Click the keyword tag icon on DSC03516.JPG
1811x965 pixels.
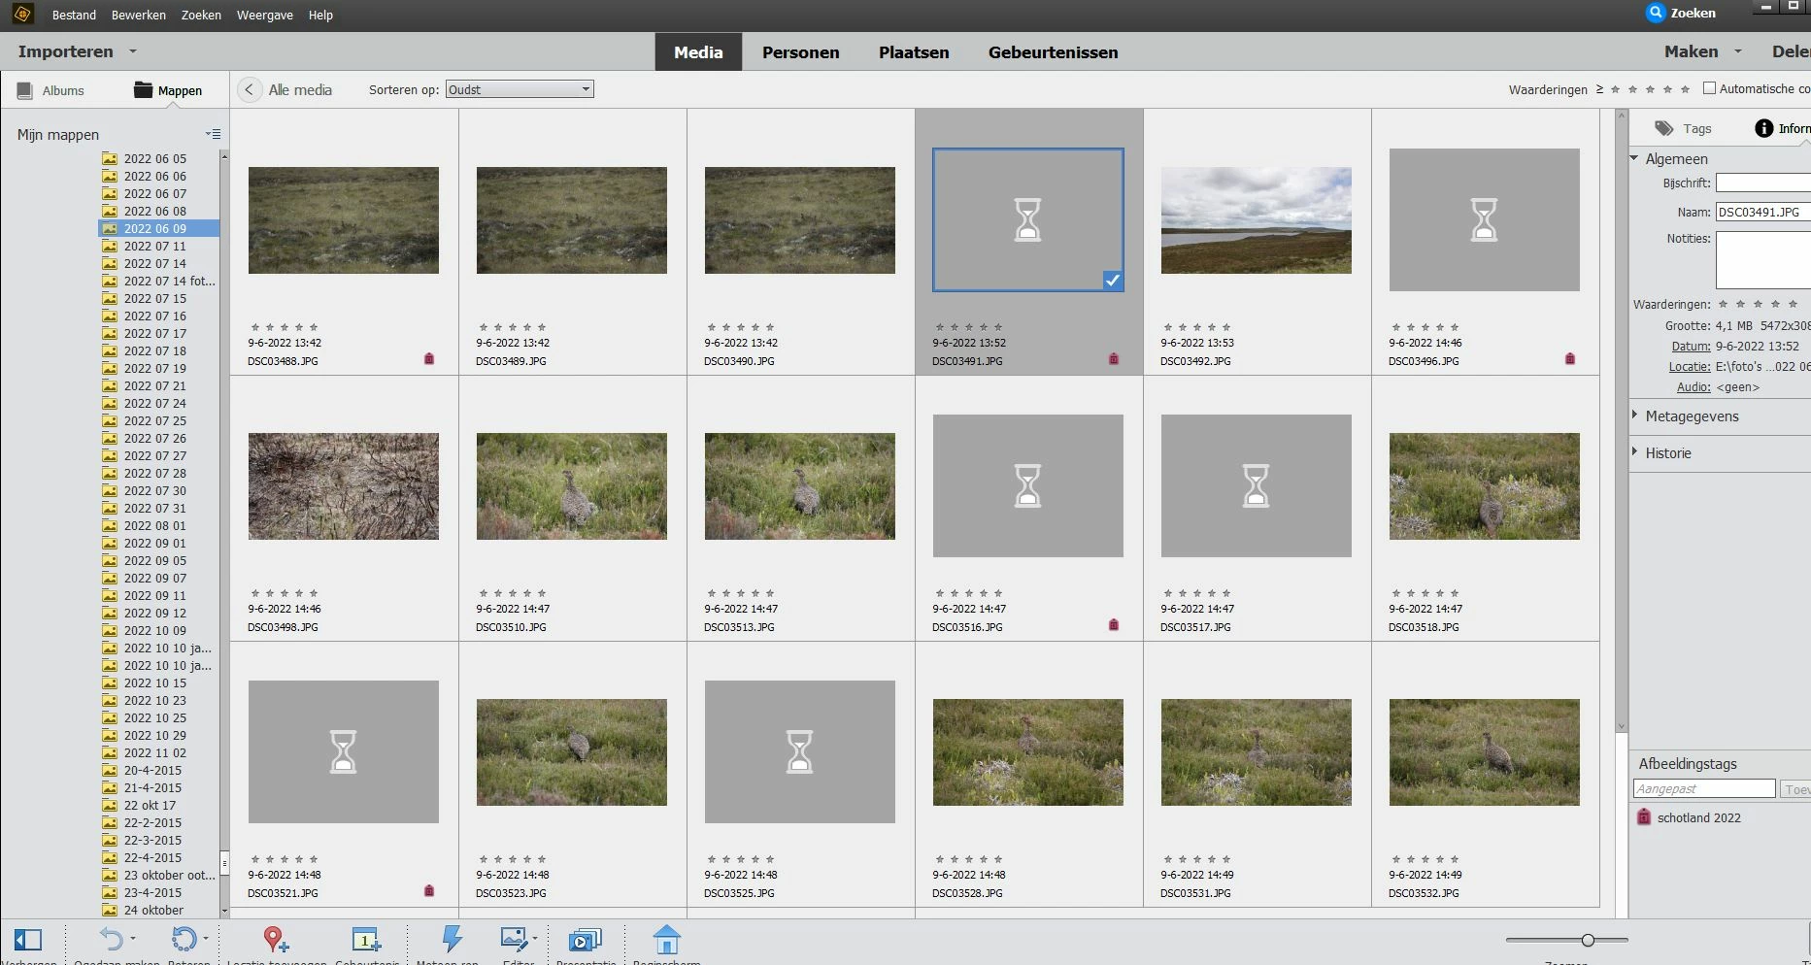tap(1114, 625)
